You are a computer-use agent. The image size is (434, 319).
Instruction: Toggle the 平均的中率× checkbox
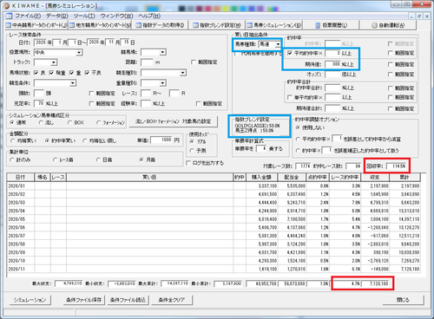(x=290, y=53)
